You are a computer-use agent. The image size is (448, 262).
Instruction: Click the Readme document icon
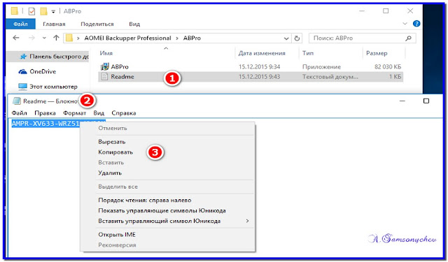pos(104,76)
